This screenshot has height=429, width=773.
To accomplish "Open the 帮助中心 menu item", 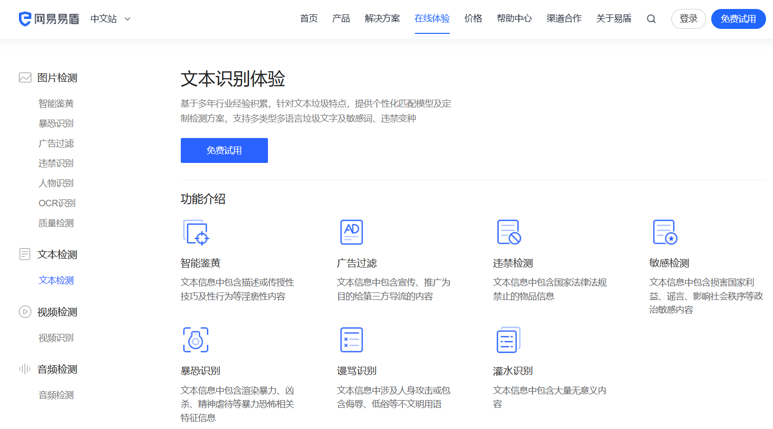I will pyautogui.click(x=514, y=18).
